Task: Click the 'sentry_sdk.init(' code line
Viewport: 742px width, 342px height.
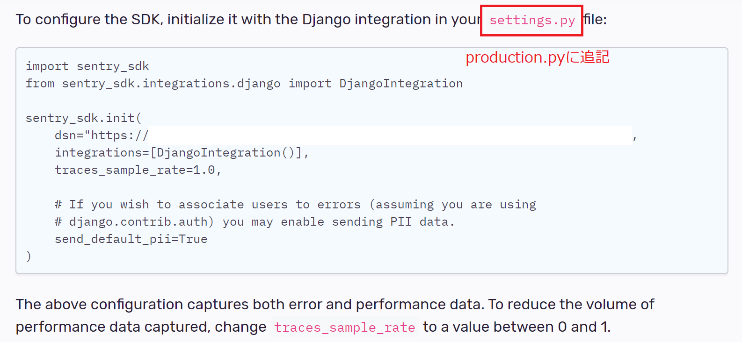Action: 83,118
